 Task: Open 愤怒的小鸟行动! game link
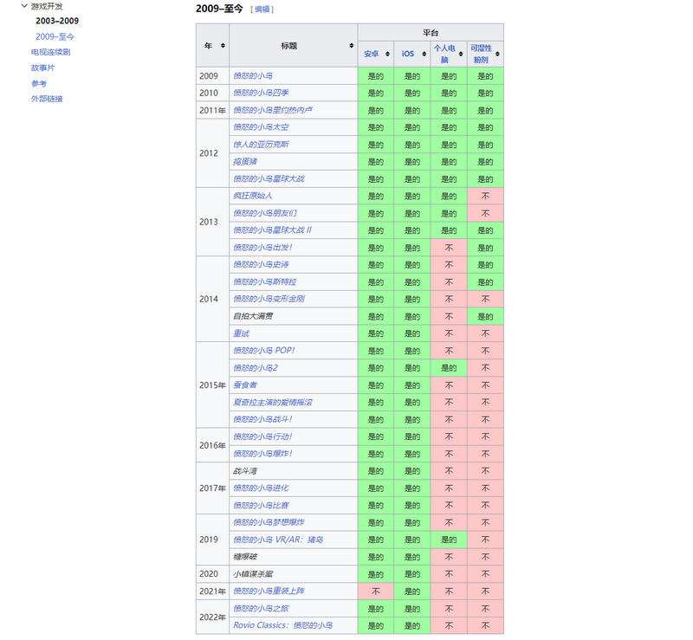point(262,436)
